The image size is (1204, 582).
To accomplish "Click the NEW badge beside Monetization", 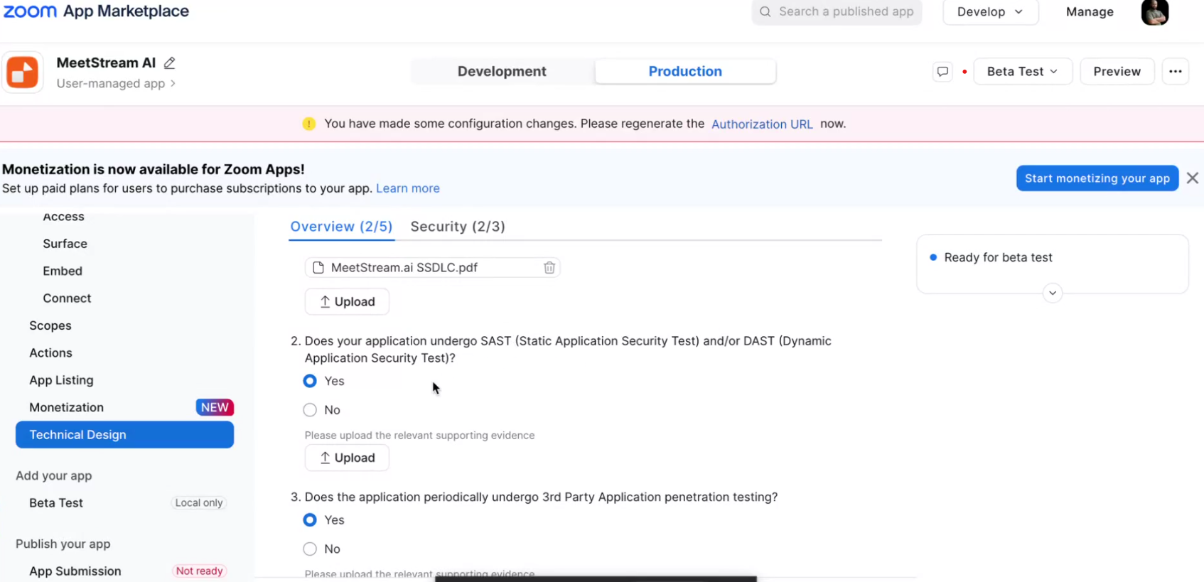I will tap(215, 408).
